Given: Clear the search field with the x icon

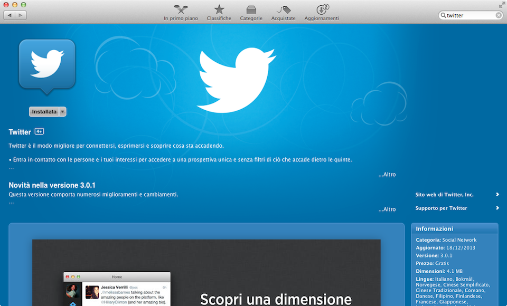Looking at the screenshot, I should click(x=499, y=15).
